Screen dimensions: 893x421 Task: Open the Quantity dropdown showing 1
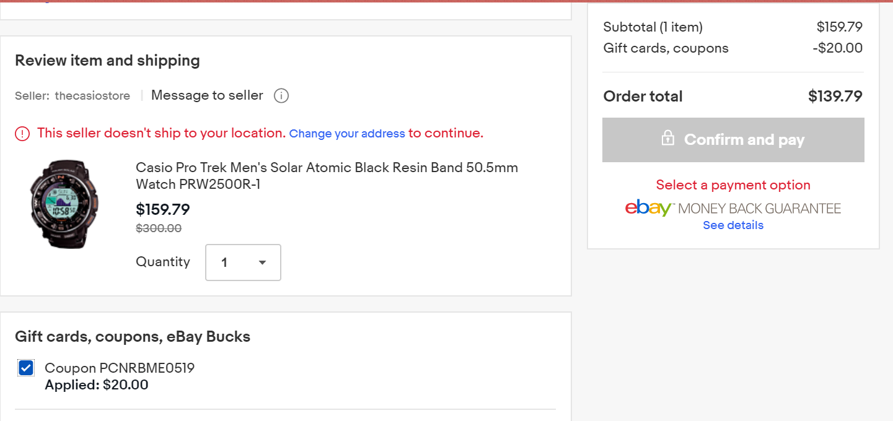point(243,263)
